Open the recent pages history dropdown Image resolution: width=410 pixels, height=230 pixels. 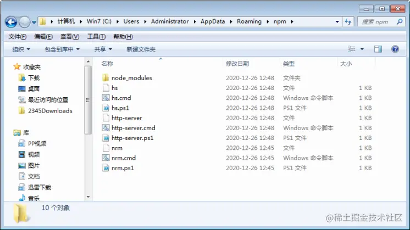(34, 22)
